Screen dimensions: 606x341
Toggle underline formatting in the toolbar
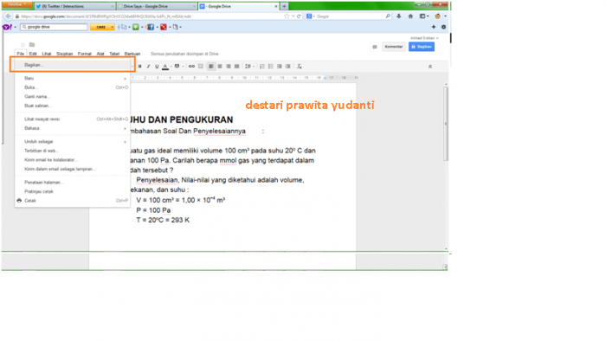tap(157, 67)
